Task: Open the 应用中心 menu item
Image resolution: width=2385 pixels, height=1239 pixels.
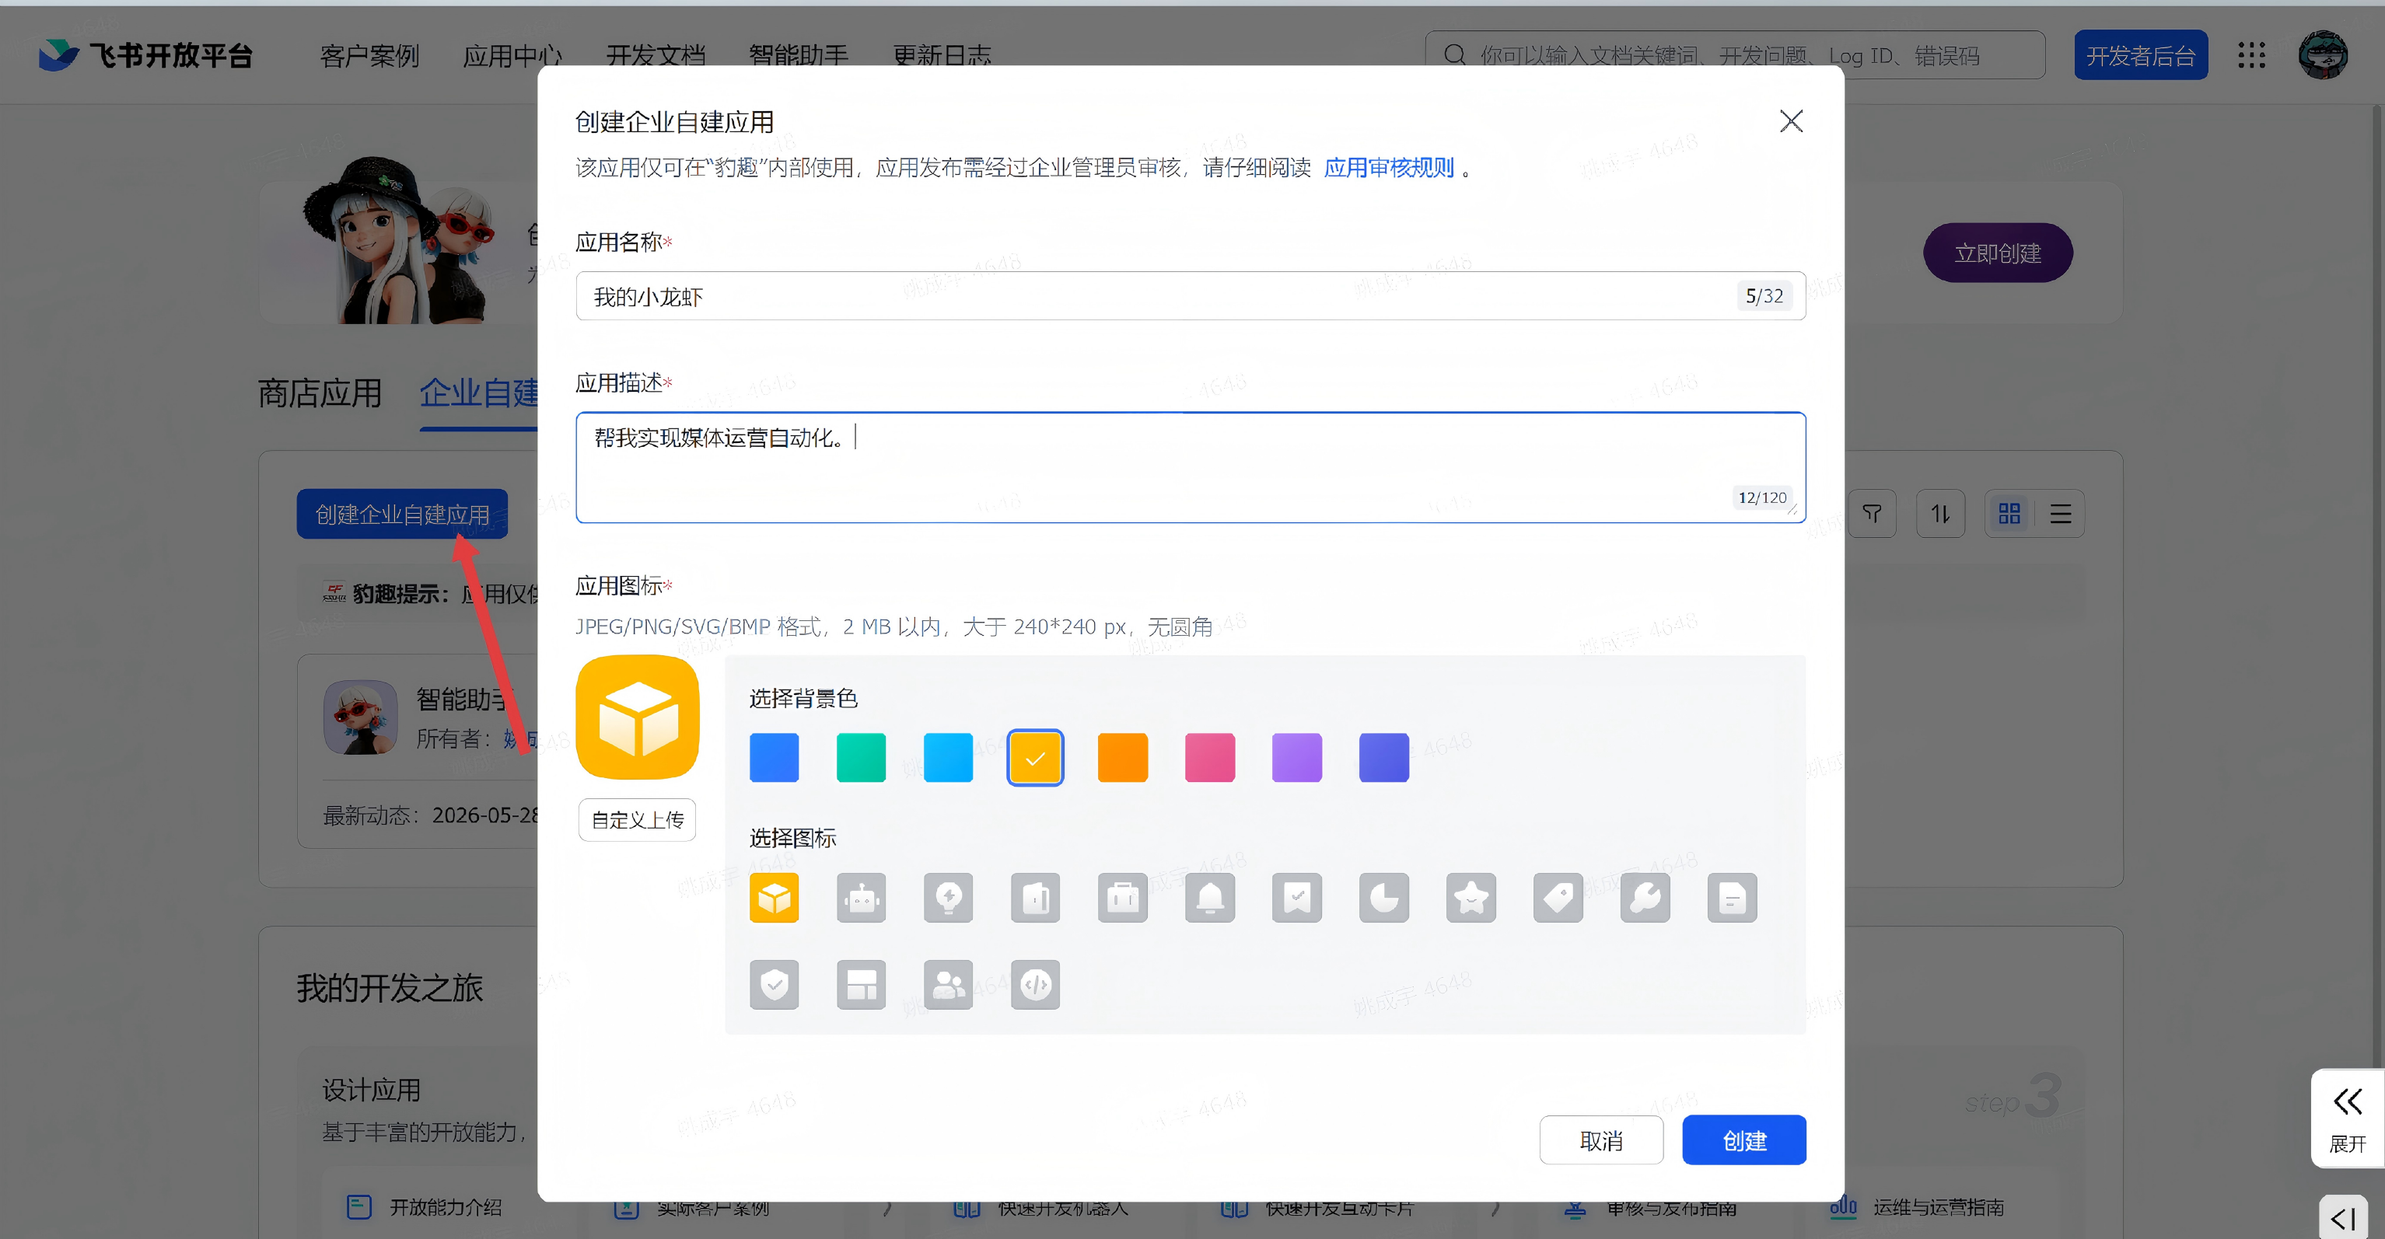Action: click(512, 55)
